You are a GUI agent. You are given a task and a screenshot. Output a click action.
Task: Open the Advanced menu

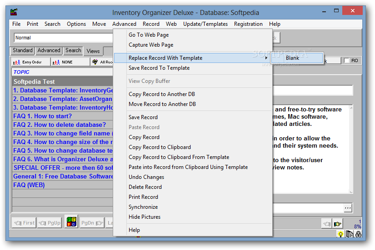124,24
